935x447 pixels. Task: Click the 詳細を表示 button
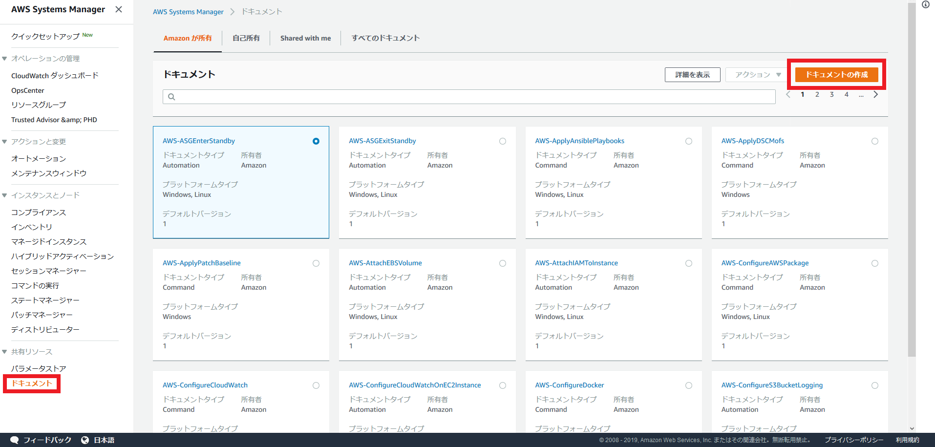pos(693,75)
